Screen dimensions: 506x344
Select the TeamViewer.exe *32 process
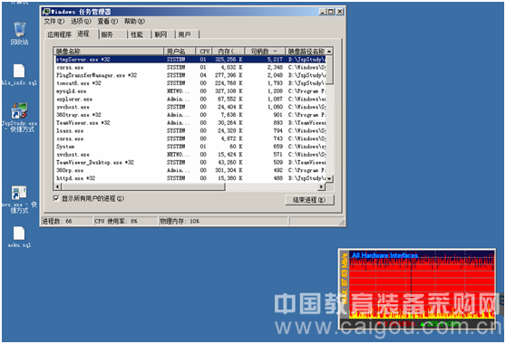(190, 123)
